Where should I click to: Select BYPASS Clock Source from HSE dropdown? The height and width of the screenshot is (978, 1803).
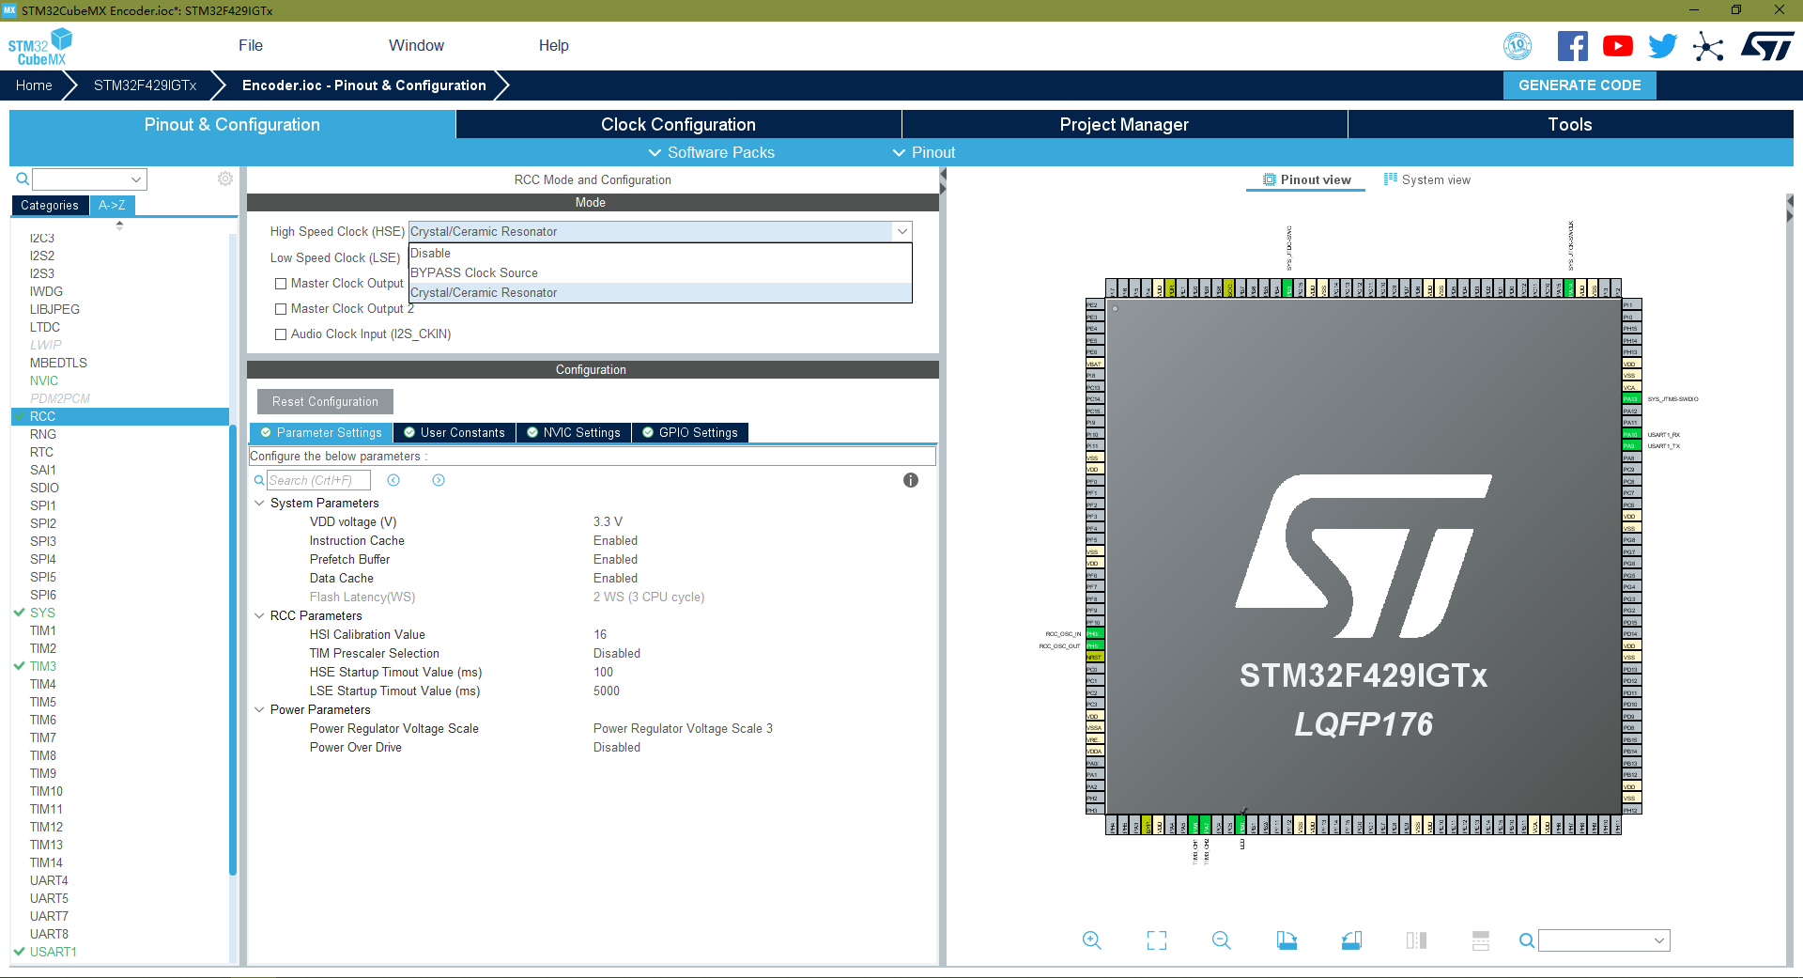(x=474, y=272)
